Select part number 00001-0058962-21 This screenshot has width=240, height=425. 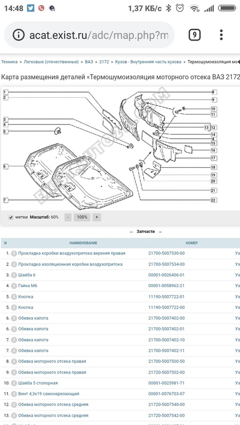coord(167,286)
